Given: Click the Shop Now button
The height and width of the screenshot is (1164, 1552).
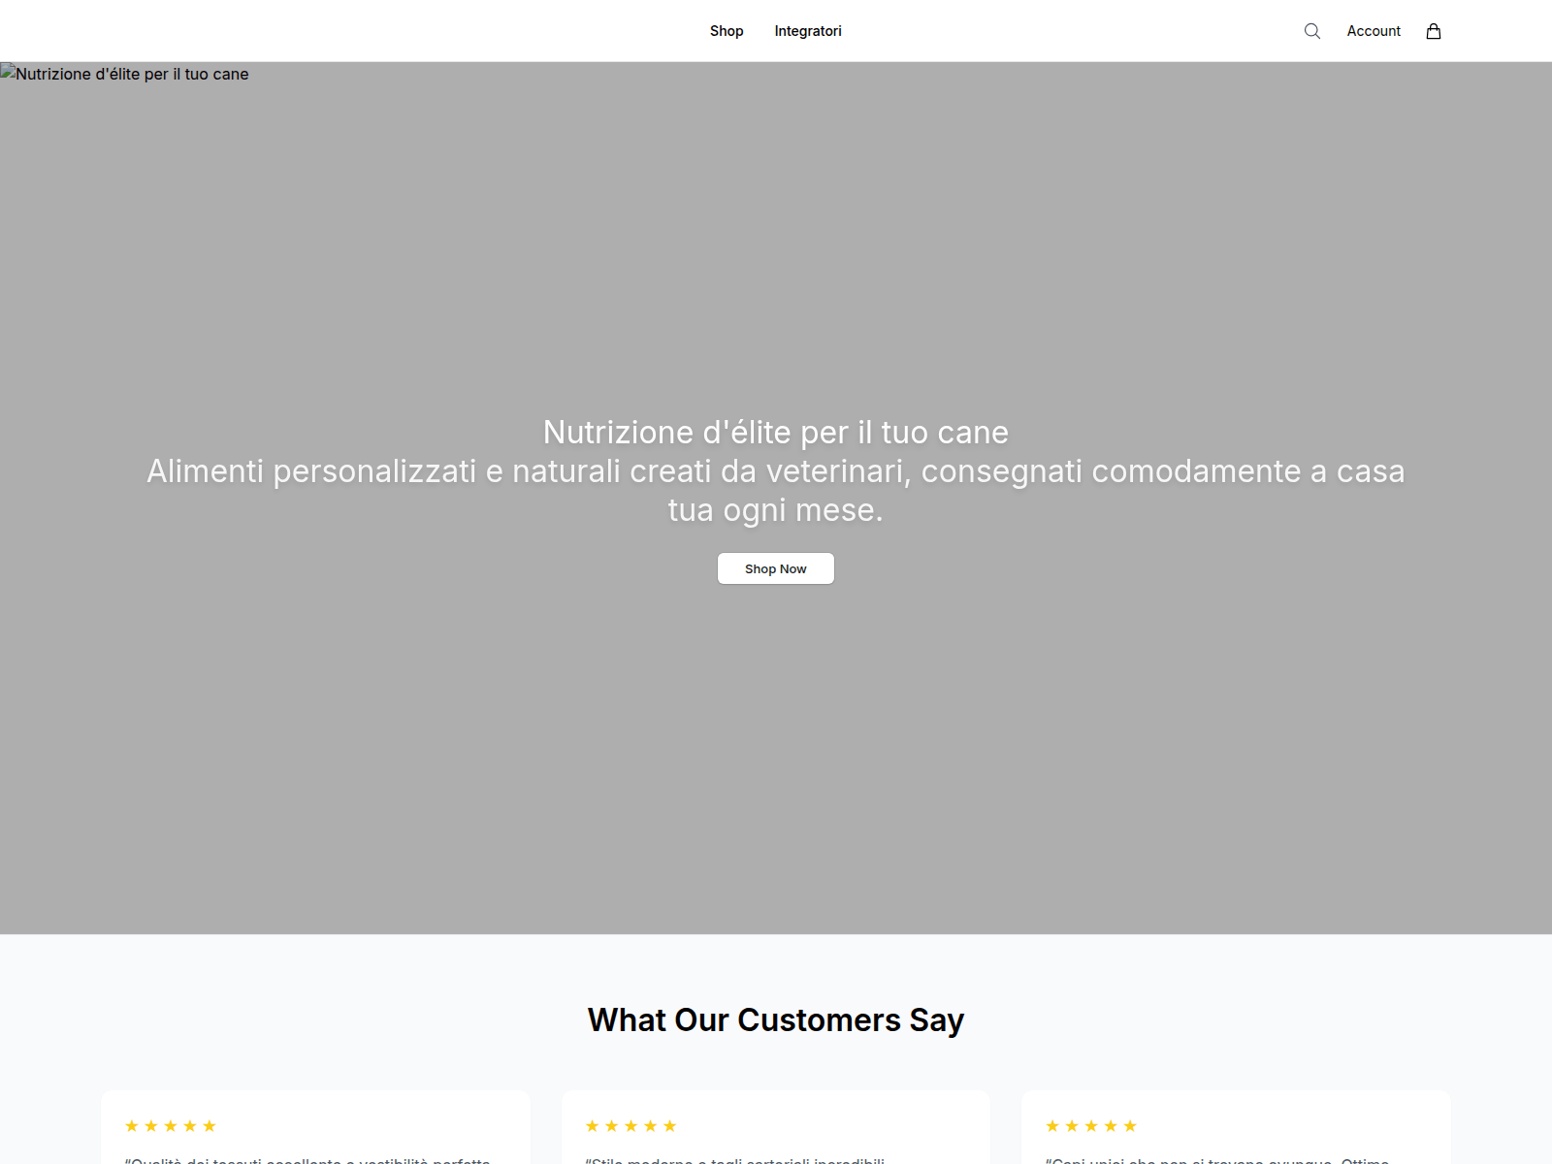Looking at the screenshot, I should coord(776,568).
